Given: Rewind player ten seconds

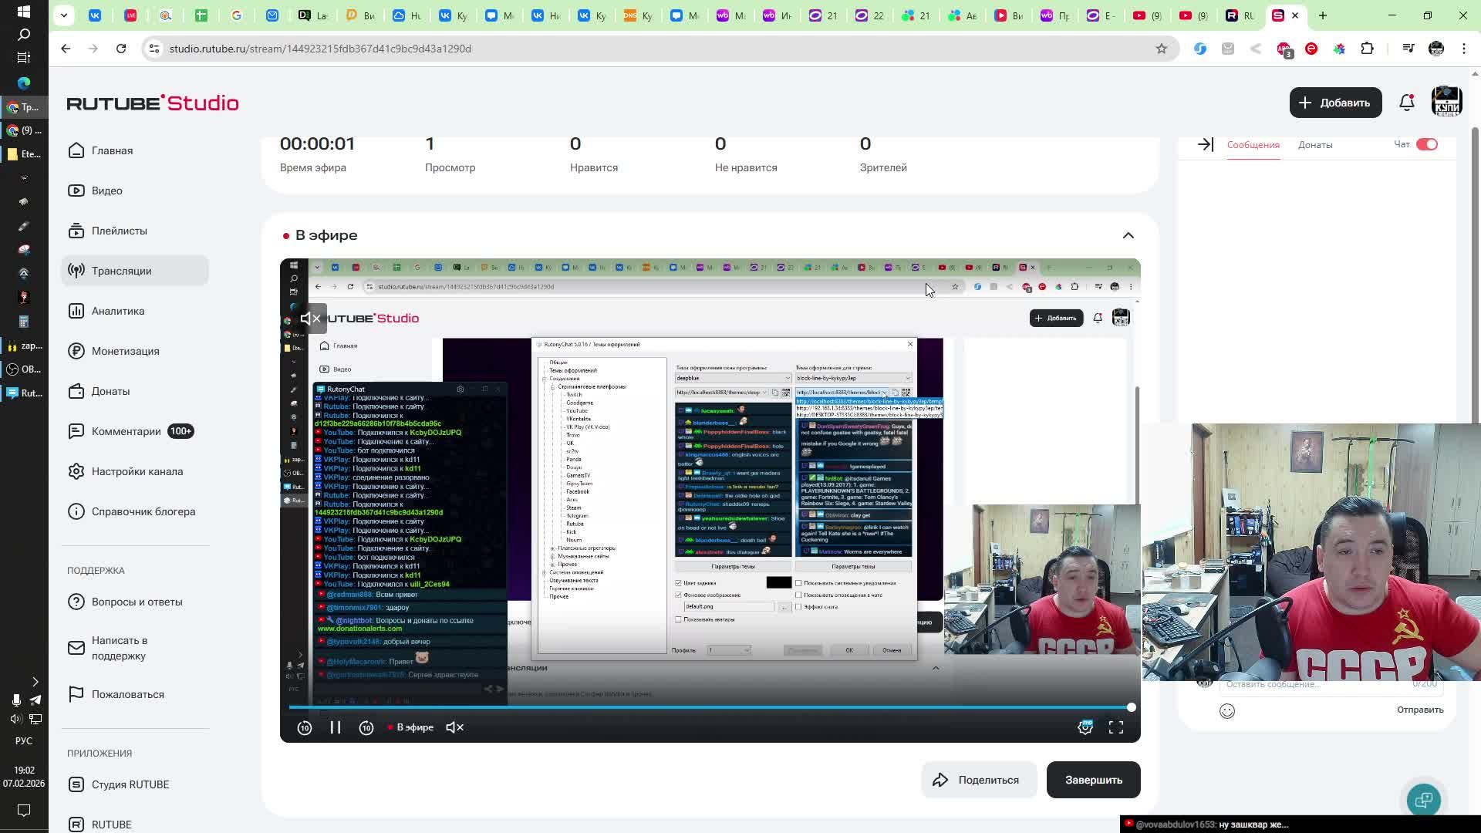Looking at the screenshot, I should coord(305,727).
